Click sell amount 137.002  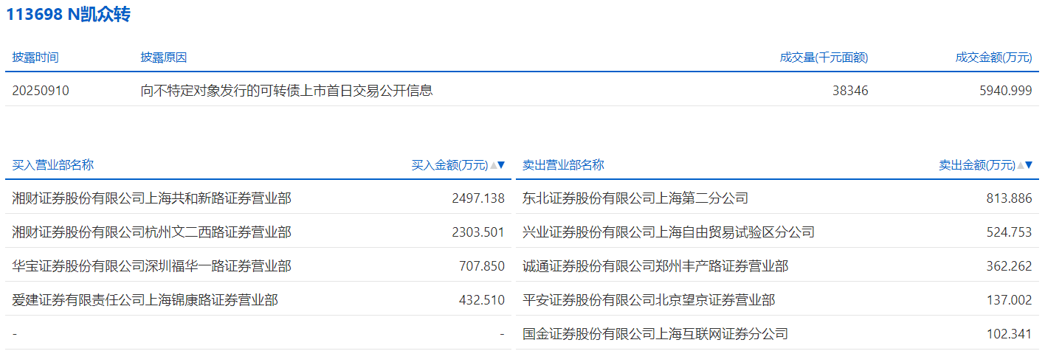(1009, 300)
